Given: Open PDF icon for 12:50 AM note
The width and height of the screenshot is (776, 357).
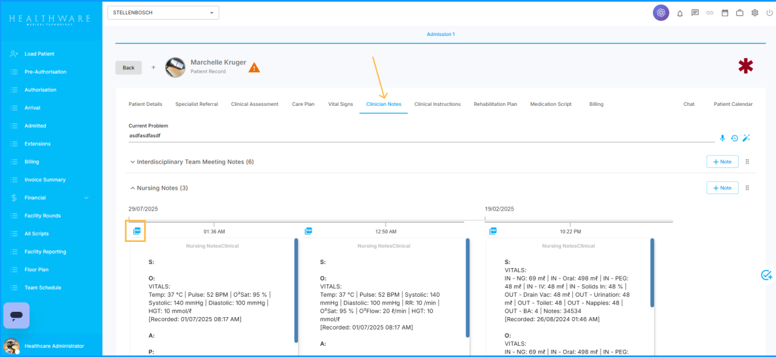Looking at the screenshot, I should (x=308, y=231).
